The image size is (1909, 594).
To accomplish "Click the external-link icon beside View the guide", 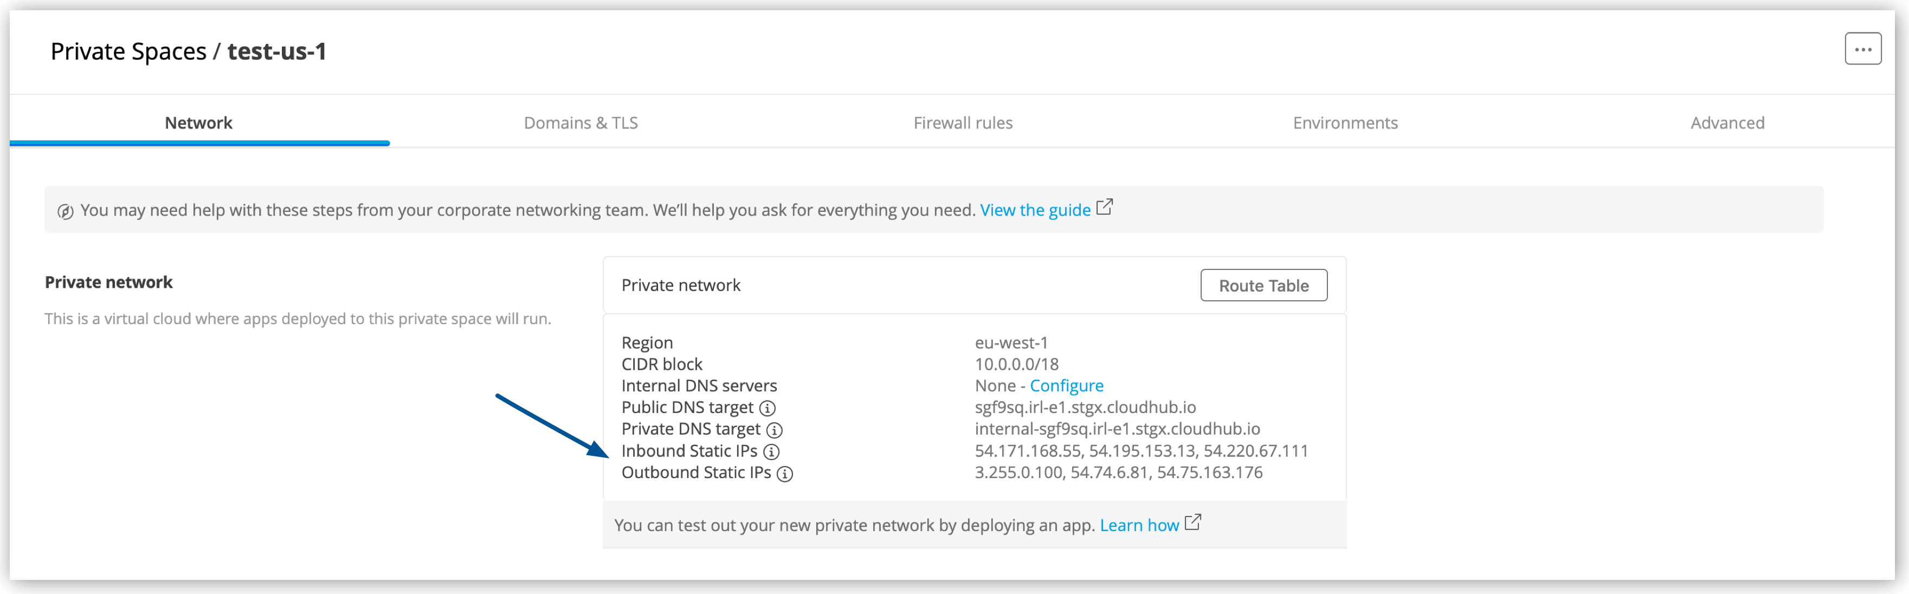I will coord(1104,208).
